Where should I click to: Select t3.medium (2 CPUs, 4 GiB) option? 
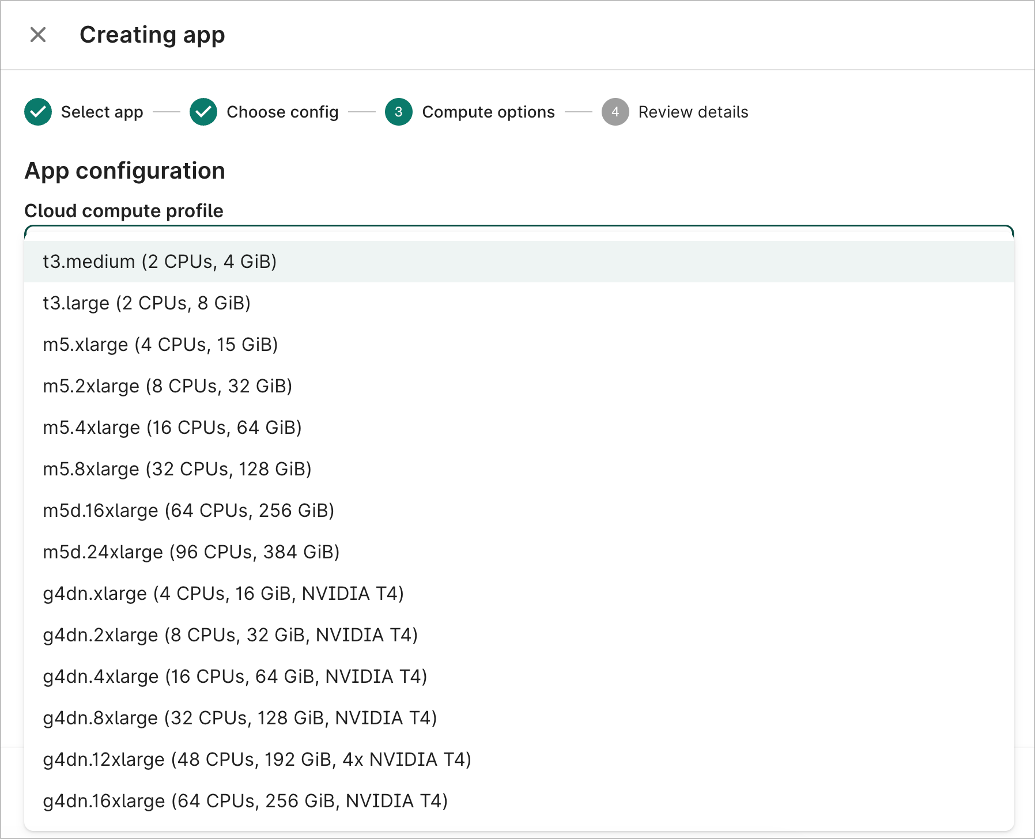pyautogui.click(x=160, y=262)
